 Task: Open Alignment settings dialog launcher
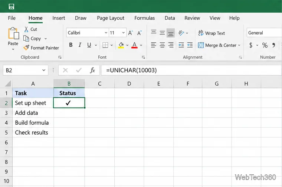[240, 58]
